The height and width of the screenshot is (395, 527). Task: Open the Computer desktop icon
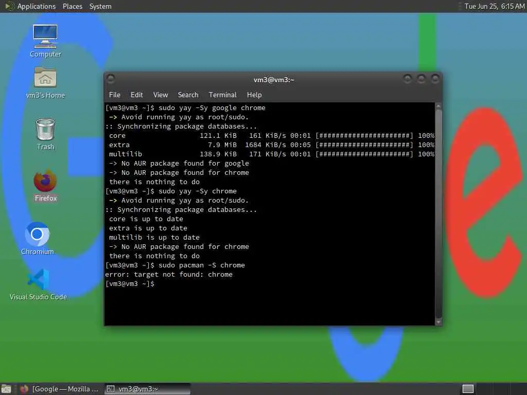45,40
